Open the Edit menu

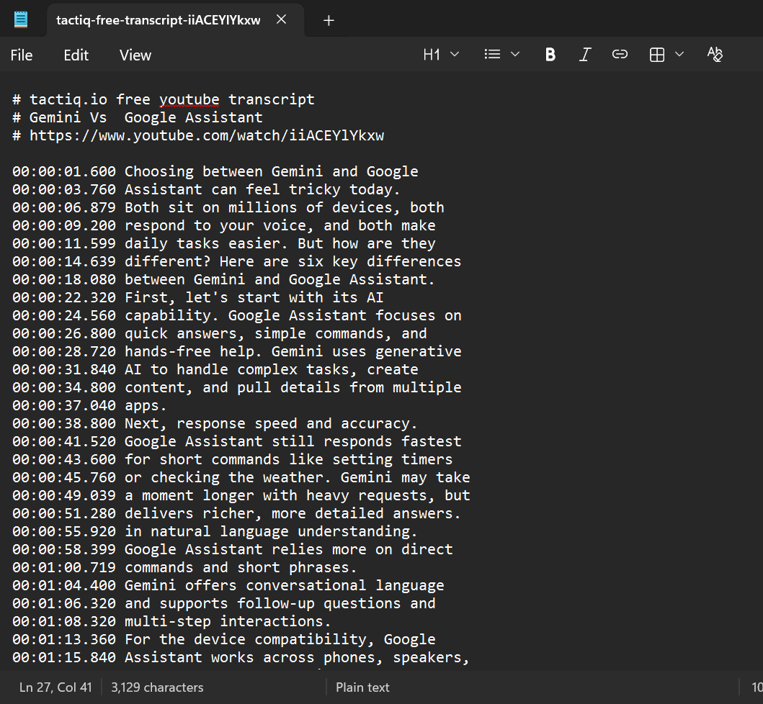click(x=76, y=54)
